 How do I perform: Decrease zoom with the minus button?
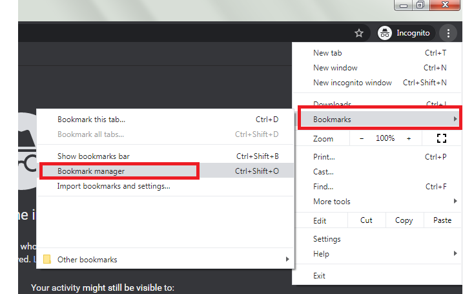[362, 138]
